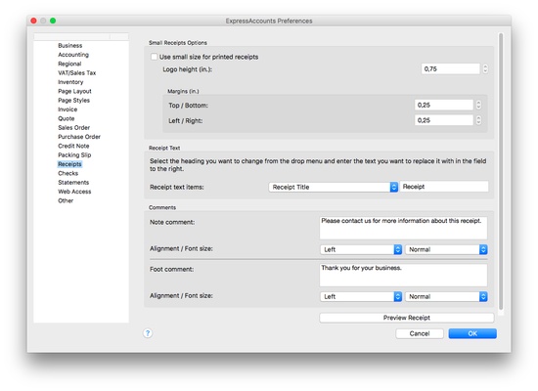Select the Regional preferences section

(69, 64)
